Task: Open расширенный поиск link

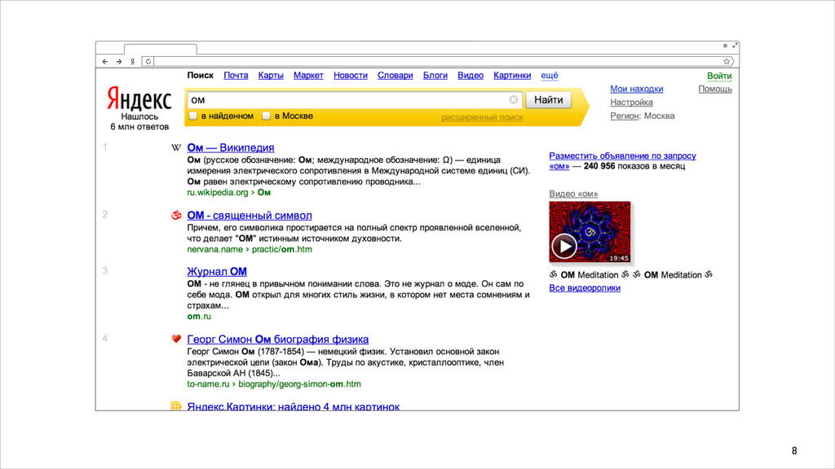Action: pyautogui.click(x=482, y=117)
